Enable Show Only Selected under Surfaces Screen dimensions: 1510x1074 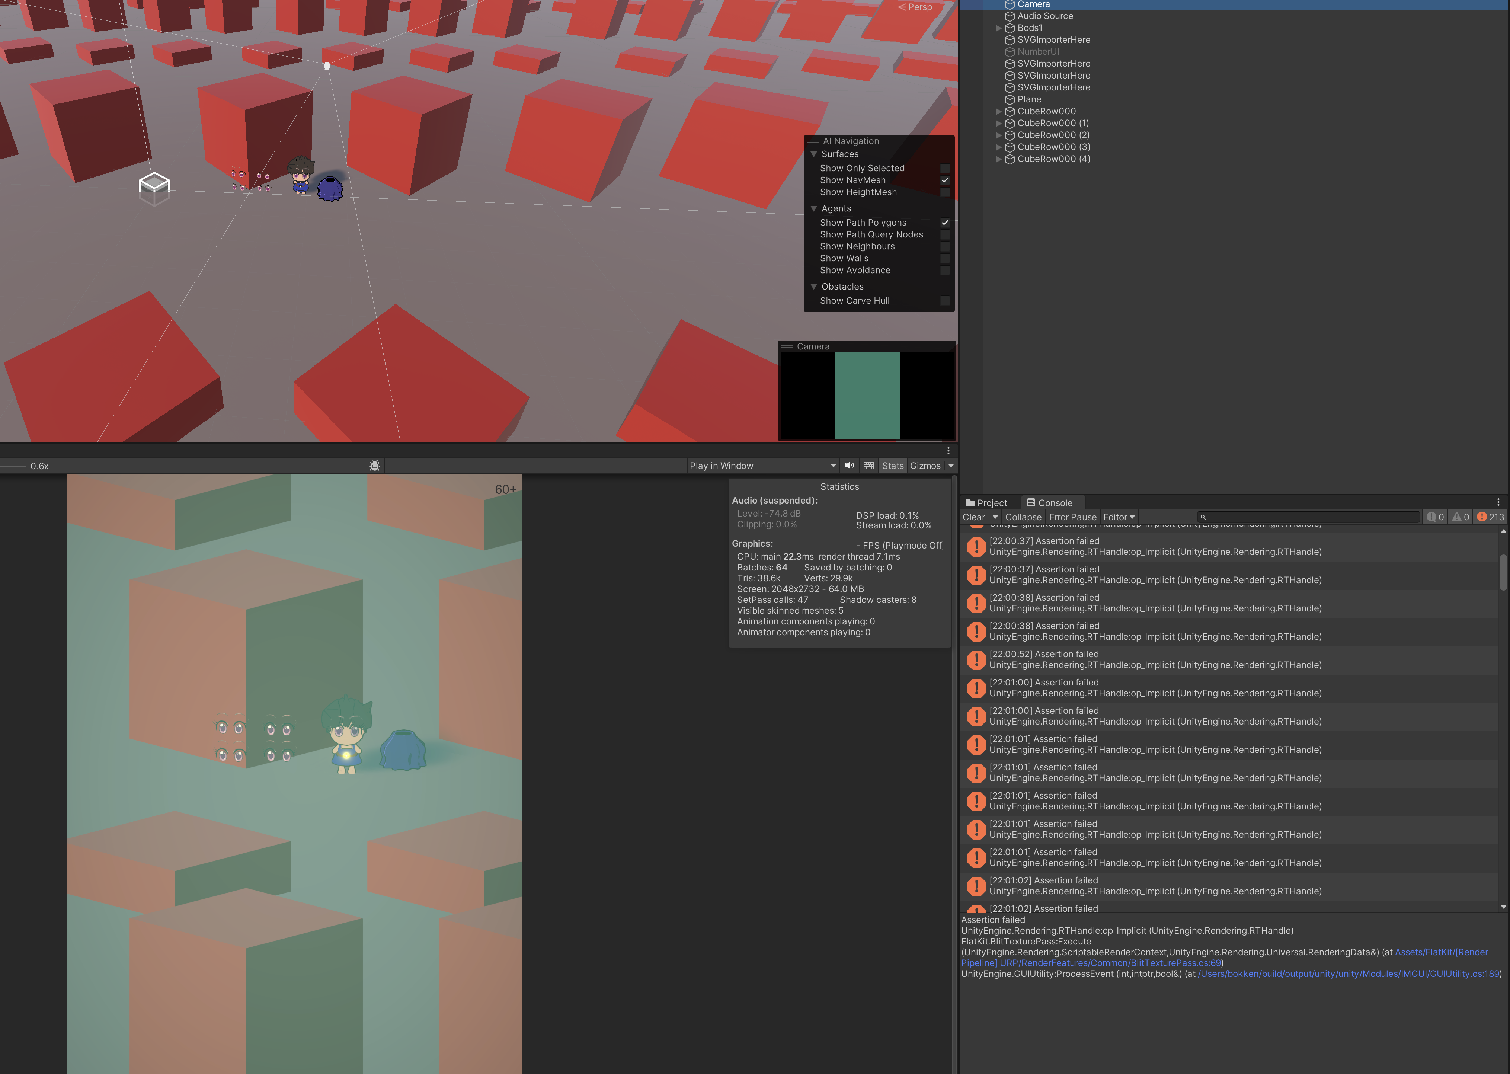[946, 167]
